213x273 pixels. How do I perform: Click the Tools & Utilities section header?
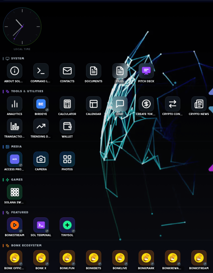tap(27, 91)
